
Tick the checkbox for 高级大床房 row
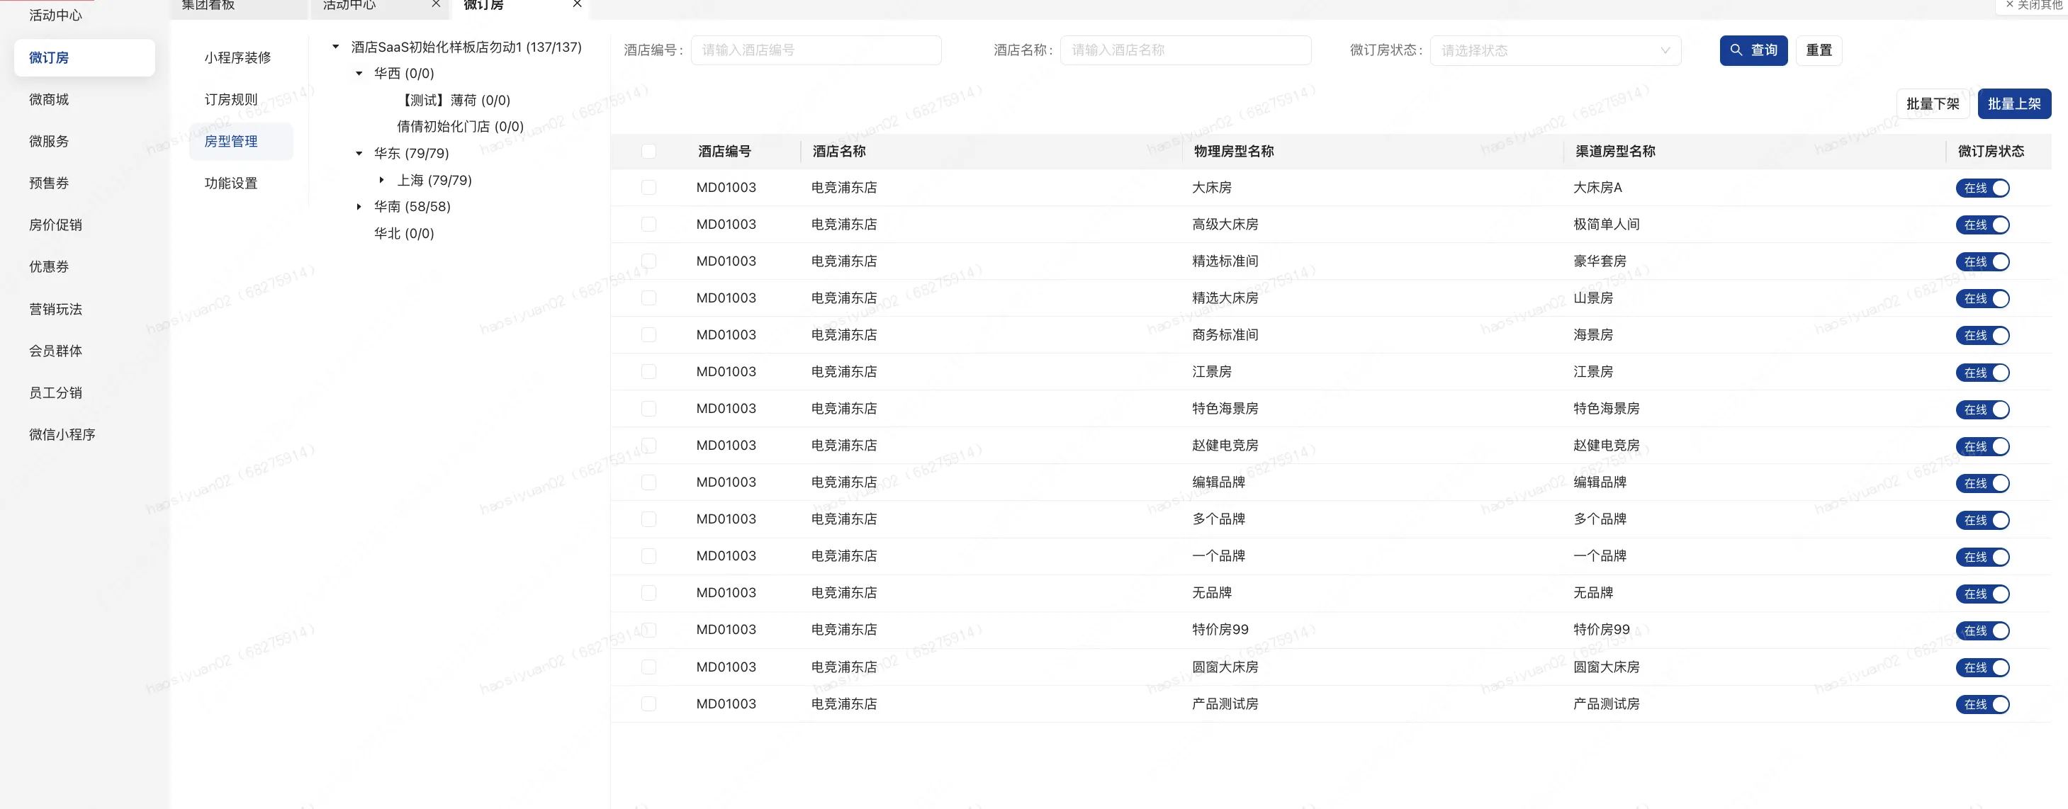[x=648, y=225]
